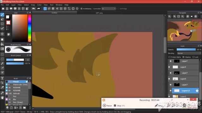Toggle visibility of Layer2
202x113 pixels.
click(169, 96)
